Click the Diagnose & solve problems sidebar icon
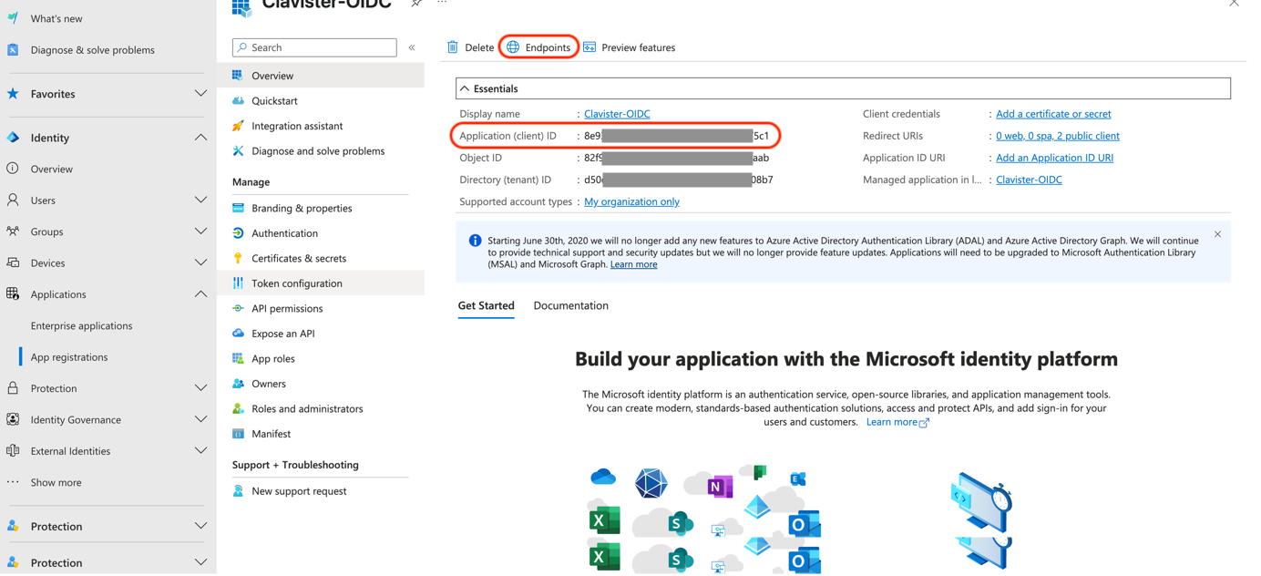1261x576 pixels. coord(13,49)
